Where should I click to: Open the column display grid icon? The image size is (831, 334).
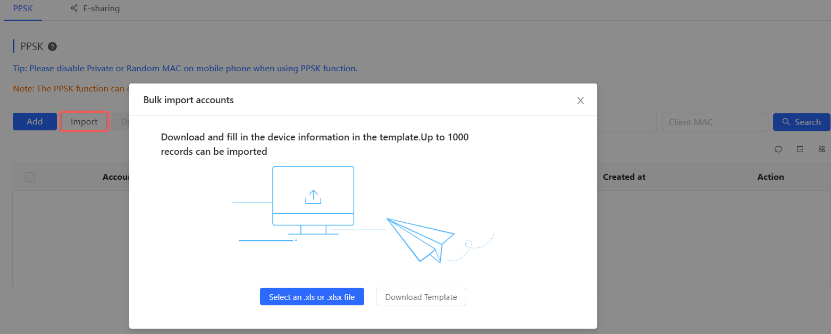pos(821,149)
